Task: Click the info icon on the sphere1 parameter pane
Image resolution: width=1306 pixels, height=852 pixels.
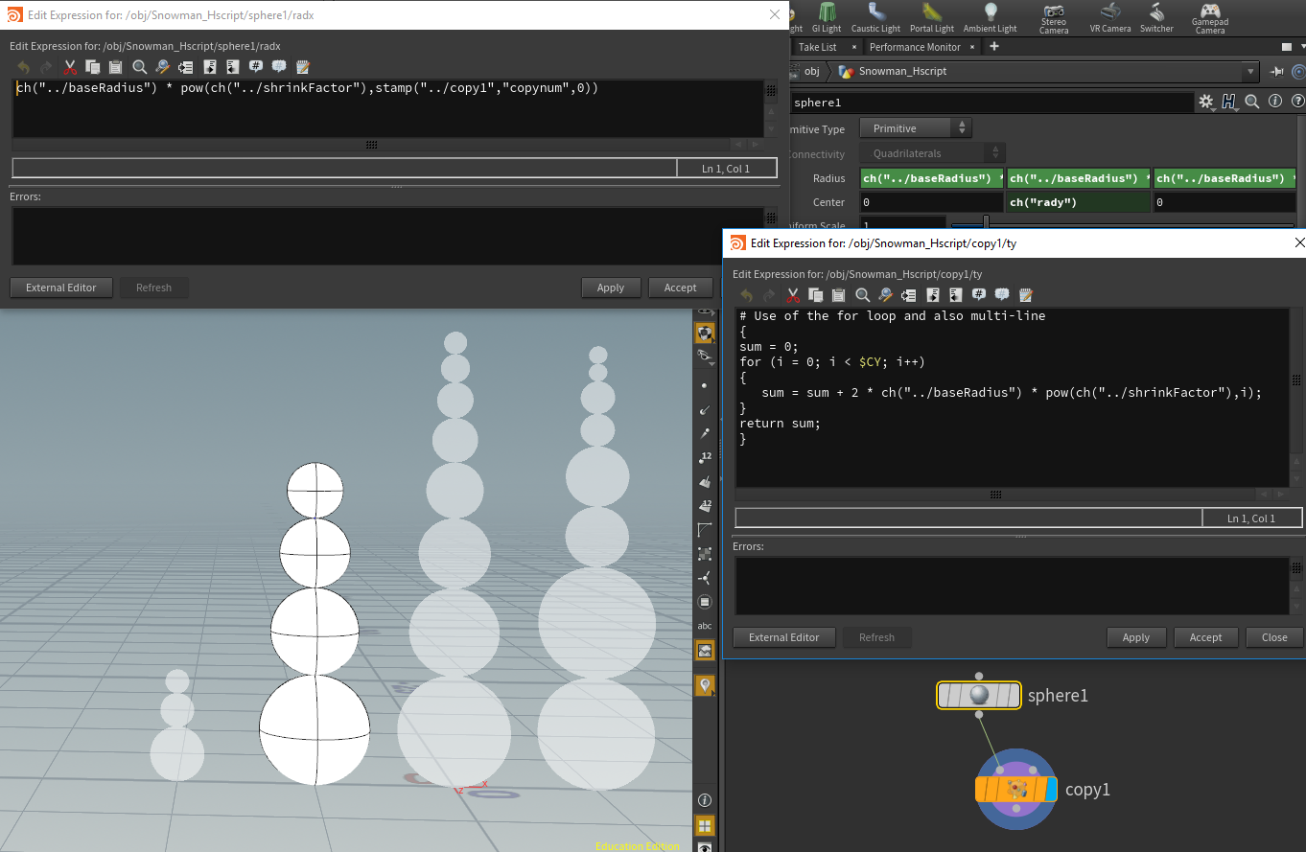Action: (1274, 101)
